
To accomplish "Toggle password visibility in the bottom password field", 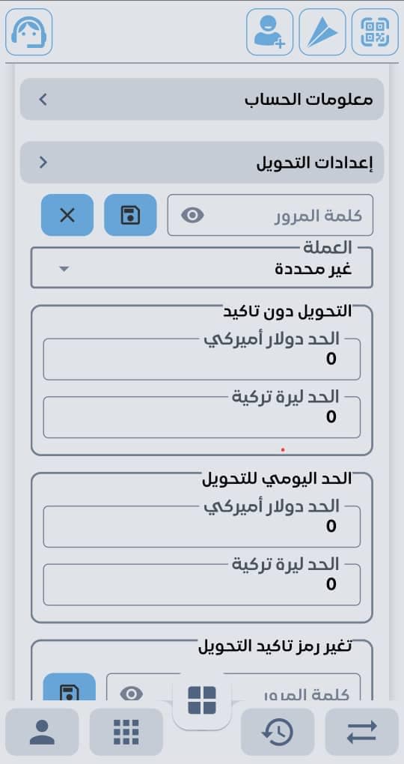I will tap(132, 694).
